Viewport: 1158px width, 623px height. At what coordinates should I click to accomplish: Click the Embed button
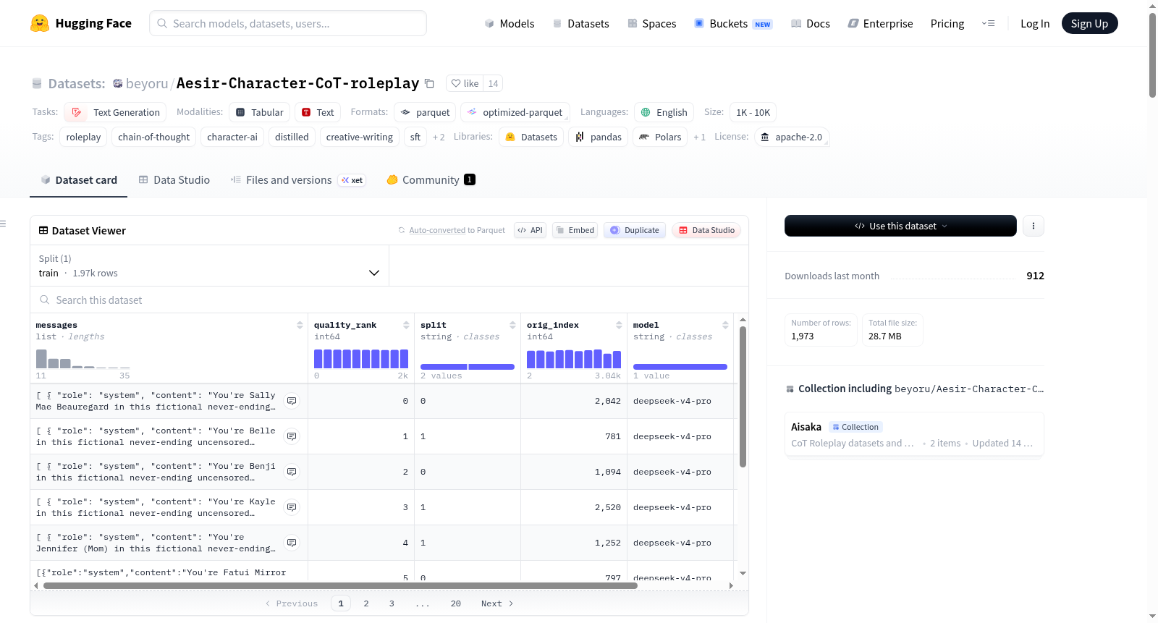click(575, 230)
